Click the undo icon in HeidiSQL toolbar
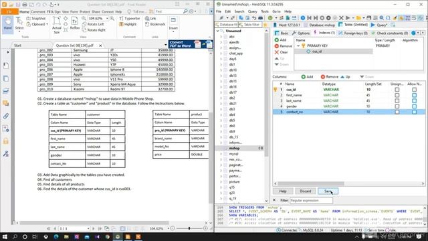The height and width of the screenshot is (241, 428). point(254,18)
